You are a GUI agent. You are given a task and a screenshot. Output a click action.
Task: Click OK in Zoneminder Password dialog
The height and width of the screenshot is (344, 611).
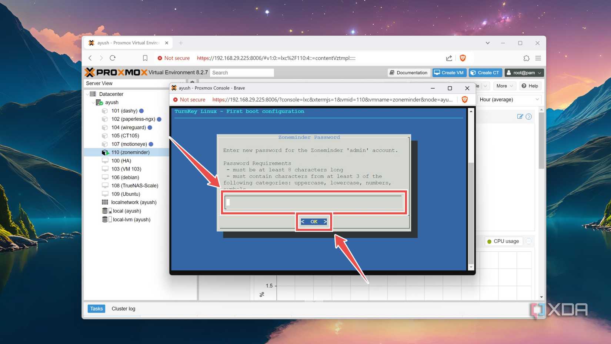(314, 222)
